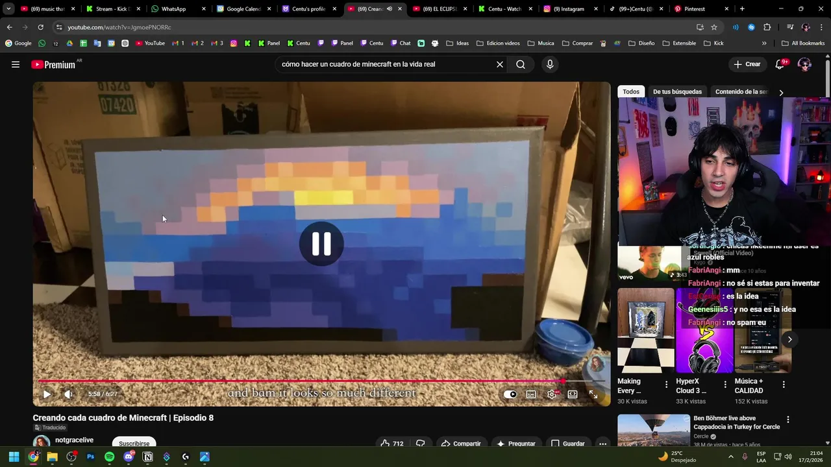Click the Crear button

(x=747, y=64)
